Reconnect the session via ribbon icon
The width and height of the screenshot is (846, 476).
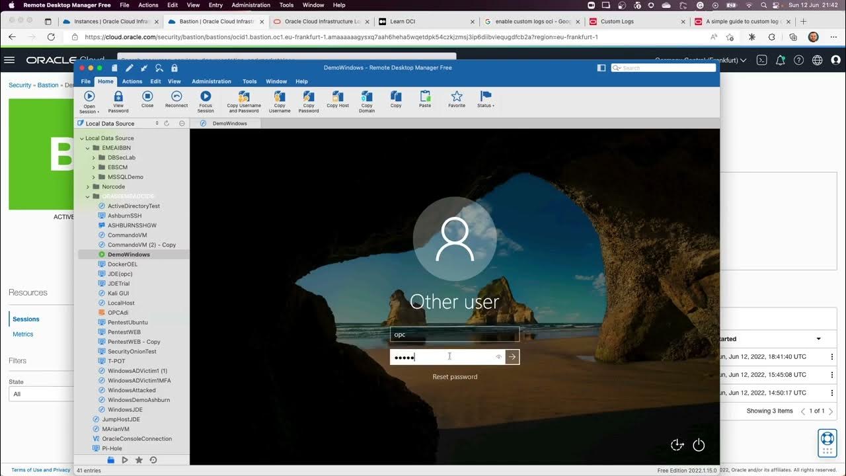coord(176,99)
